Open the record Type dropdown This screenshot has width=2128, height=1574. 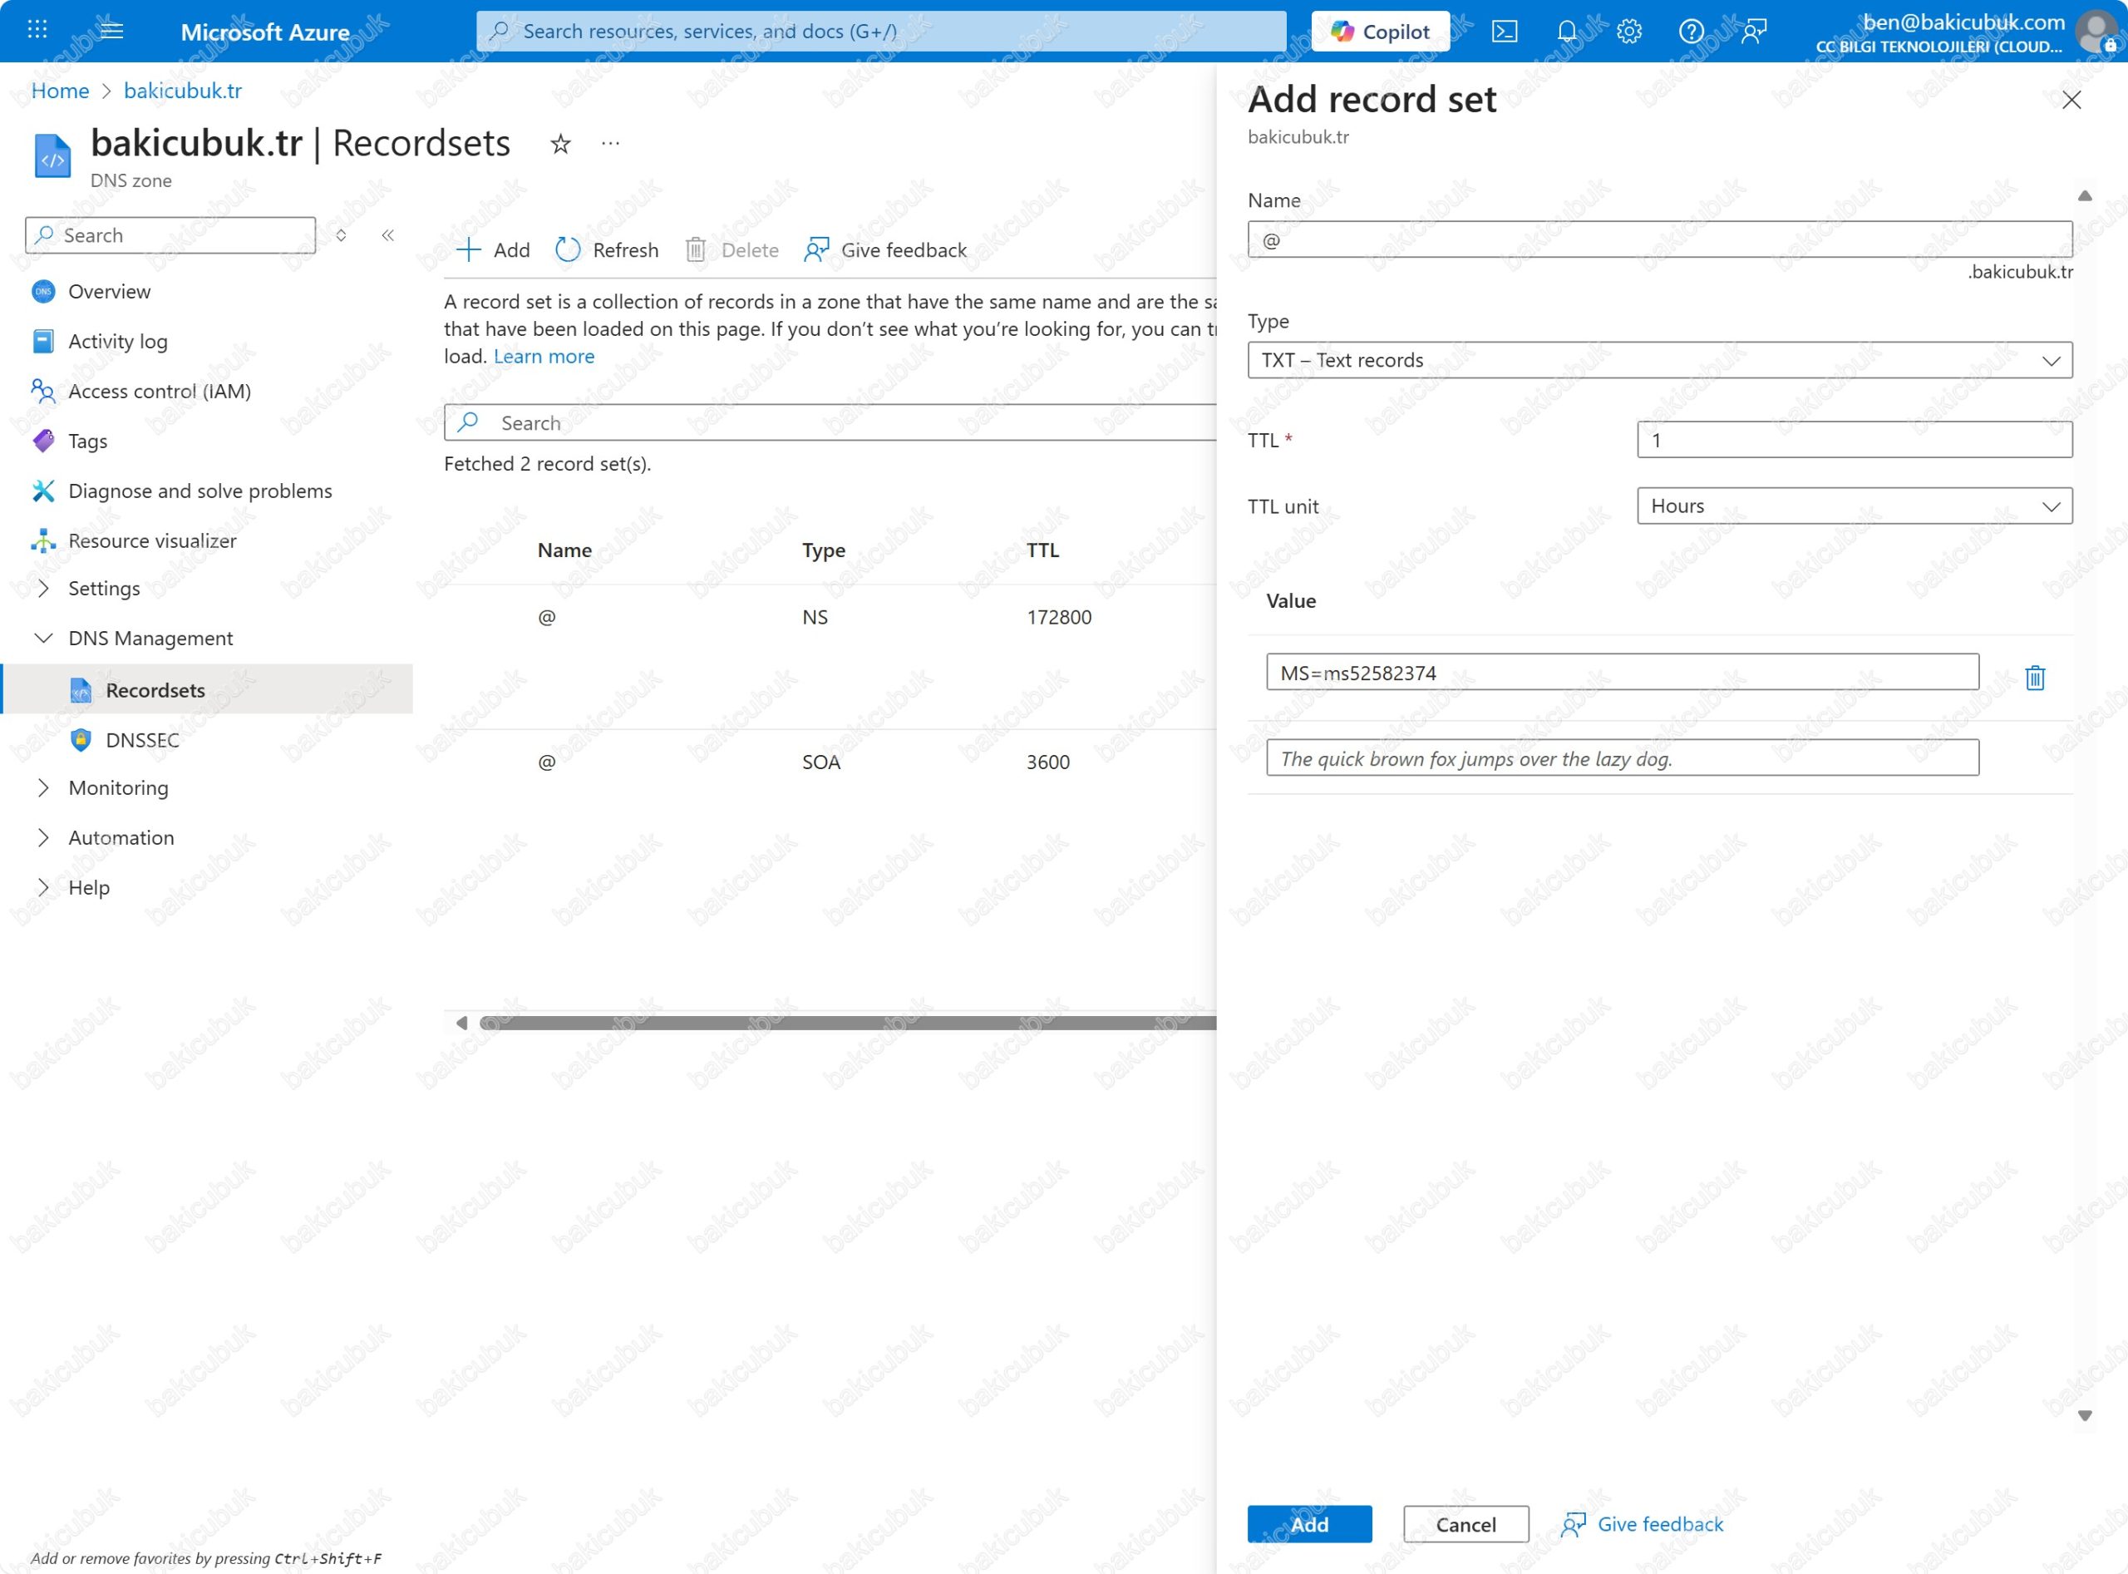coord(1659,360)
